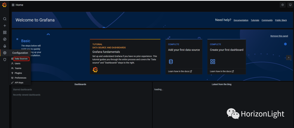Open the Tutorials link
The height and width of the screenshot is (128, 294).
(x=255, y=20)
